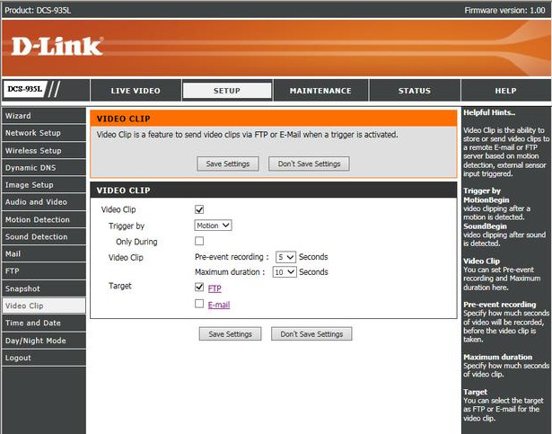The image size is (552, 434).
Task: Click the Product: DCS-935L text
Action: [38, 10]
